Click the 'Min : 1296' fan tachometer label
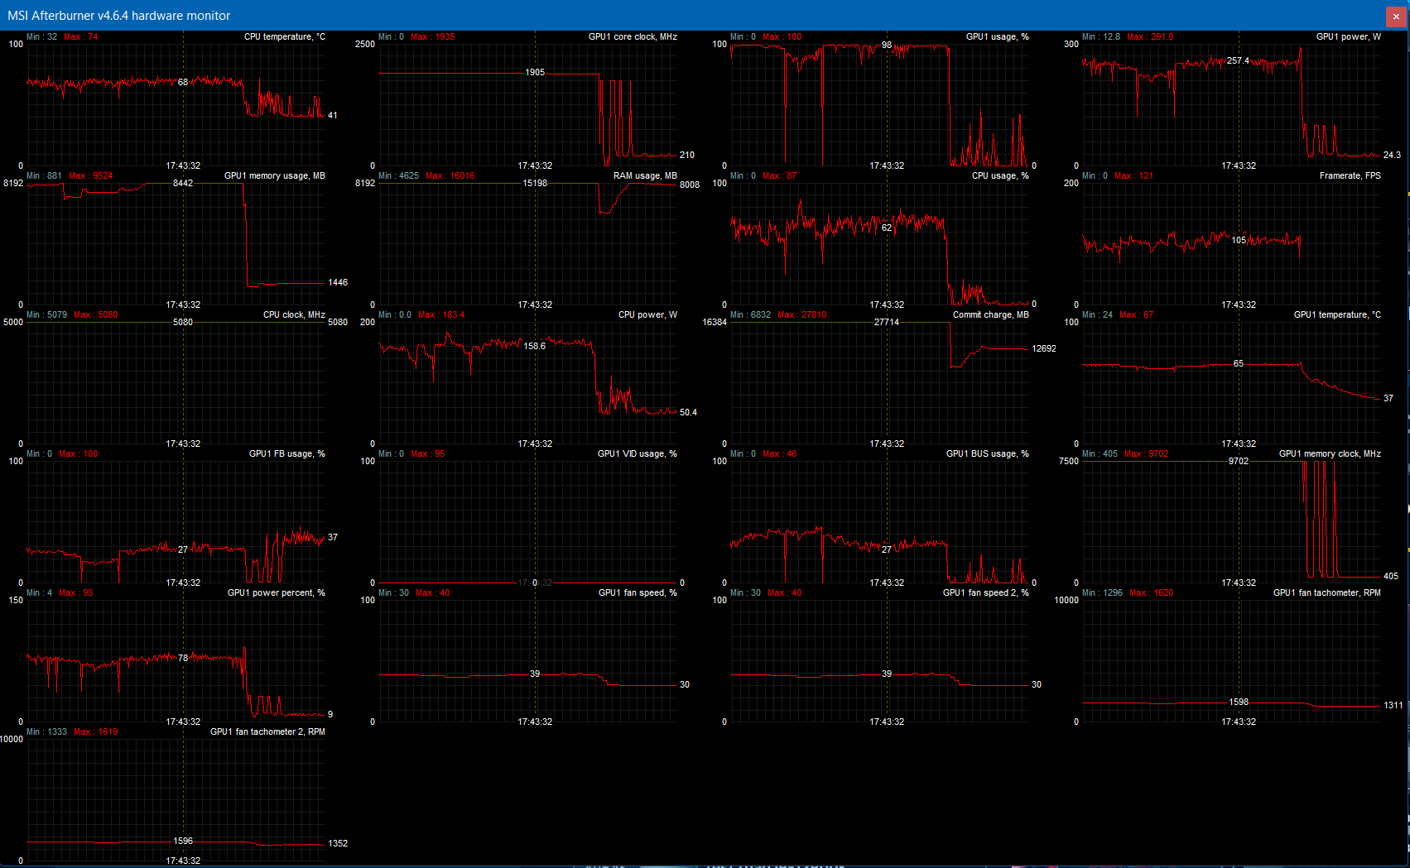The width and height of the screenshot is (1410, 868). pyautogui.click(x=1102, y=592)
